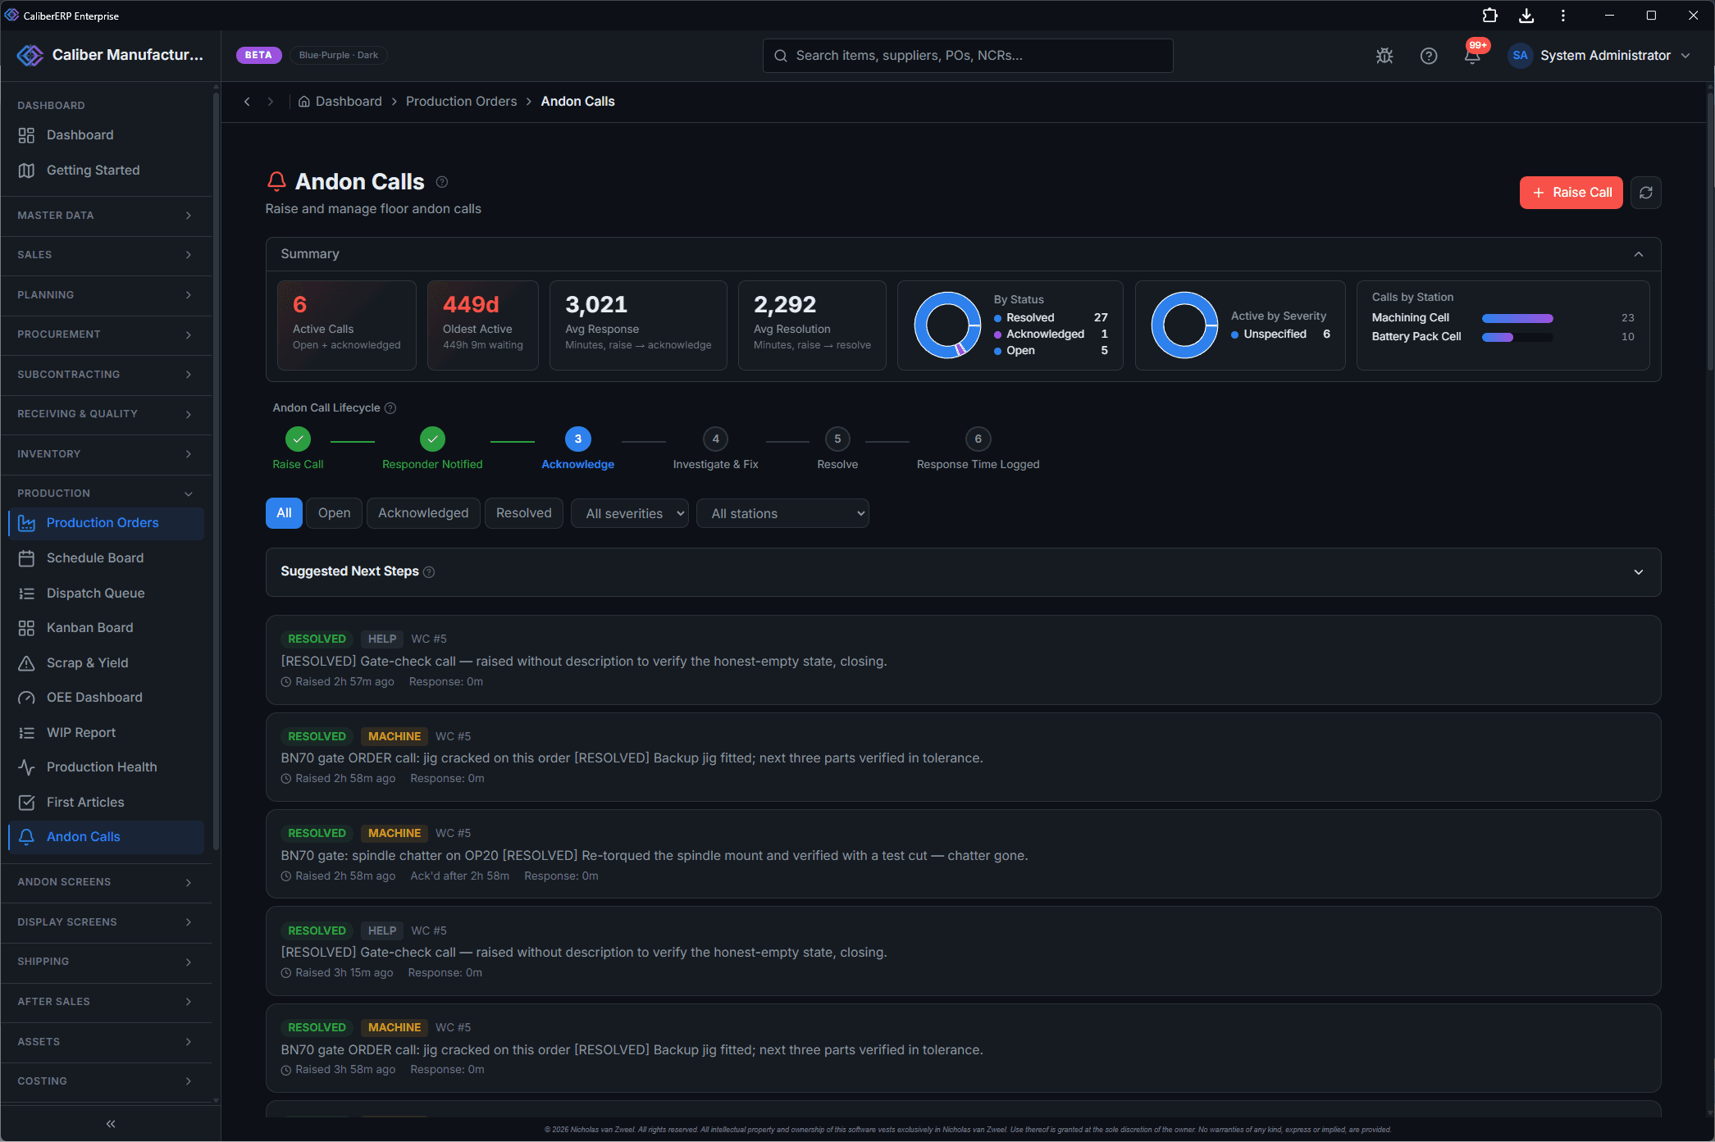The height and width of the screenshot is (1142, 1715).
Task: Open the All severities dropdown
Action: click(630, 514)
